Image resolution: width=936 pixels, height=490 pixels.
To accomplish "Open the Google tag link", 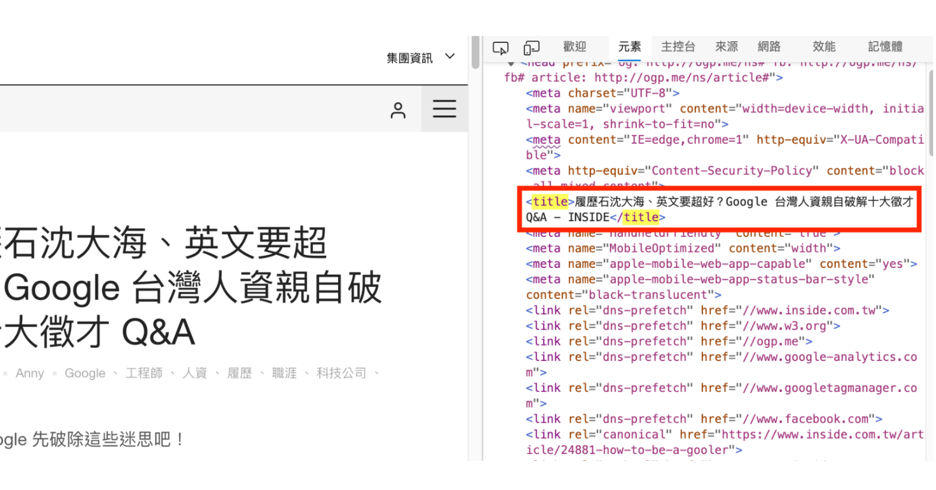I will 85,373.
